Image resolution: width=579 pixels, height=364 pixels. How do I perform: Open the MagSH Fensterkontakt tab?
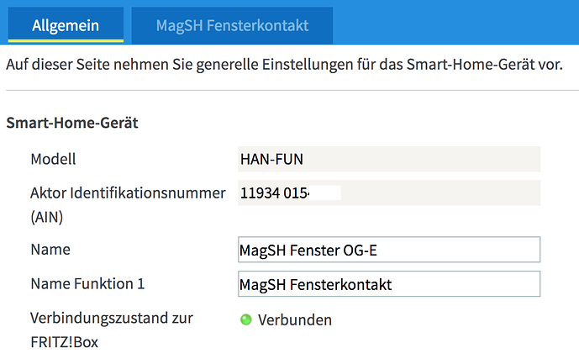pyautogui.click(x=232, y=25)
